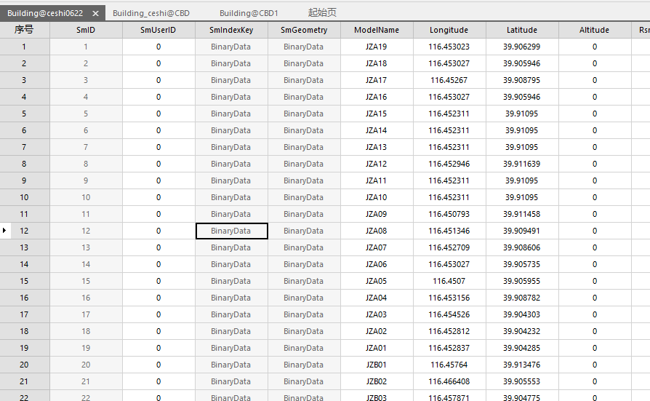Screen dimensions: 650x401
Task: Click Latitude value 39.911639
Action: pyautogui.click(x=522, y=164)
